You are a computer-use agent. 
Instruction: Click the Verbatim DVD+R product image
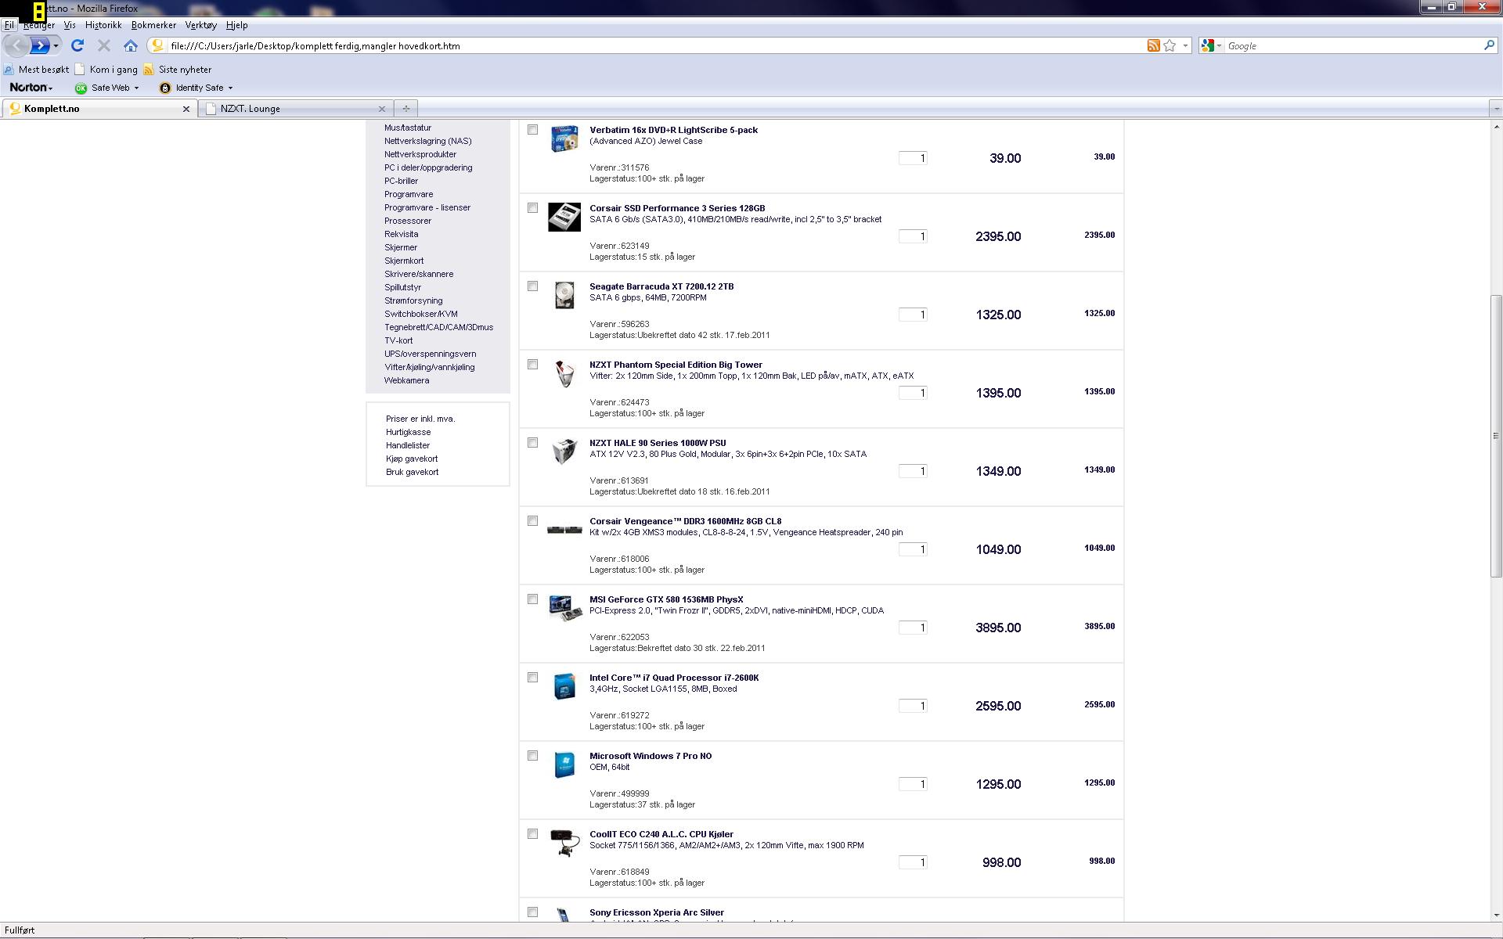tap(564, 139)
